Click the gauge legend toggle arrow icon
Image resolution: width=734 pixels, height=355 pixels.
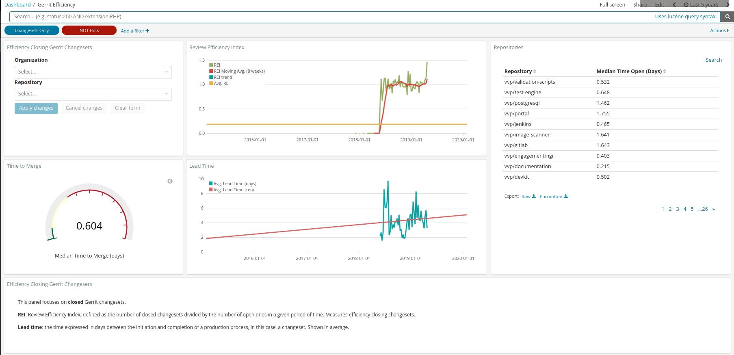[x=170, y=181]
